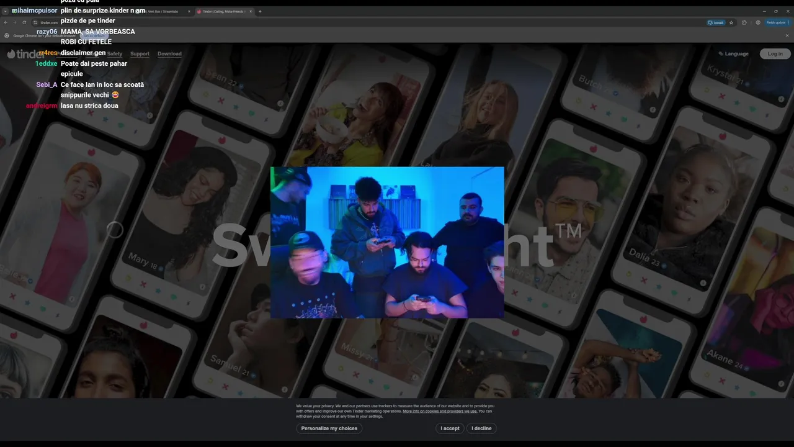Open the Chrome profile icon
Image resolution: width=794 pixels, height=447 pixels.
(x=758, y=22)
